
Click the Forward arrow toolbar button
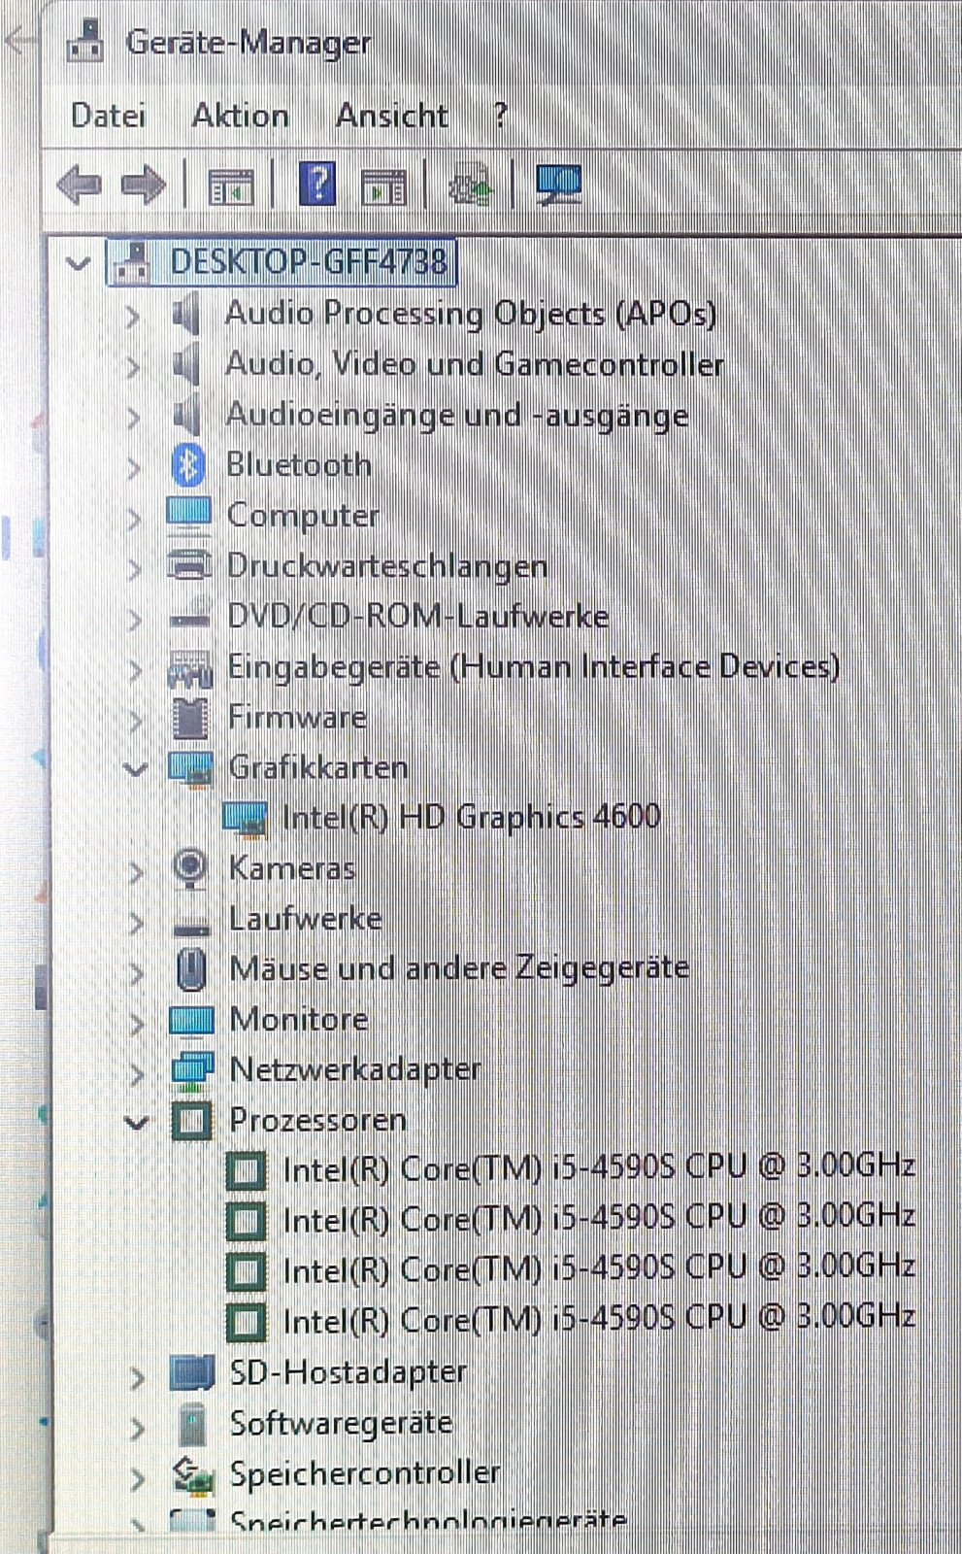(x=143, y=184)
